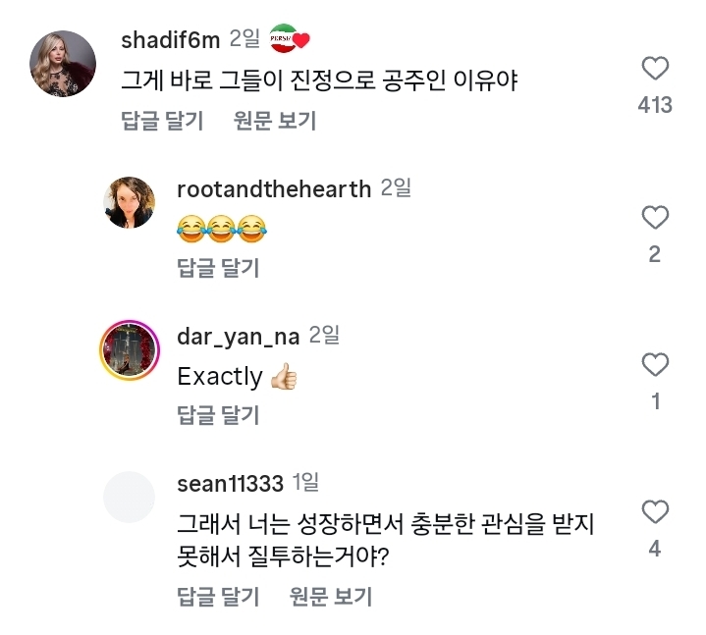Like rootandthehearth's laughing emoji comment
The height and width of the screenshot is (635, 706).
coord(654,217)
